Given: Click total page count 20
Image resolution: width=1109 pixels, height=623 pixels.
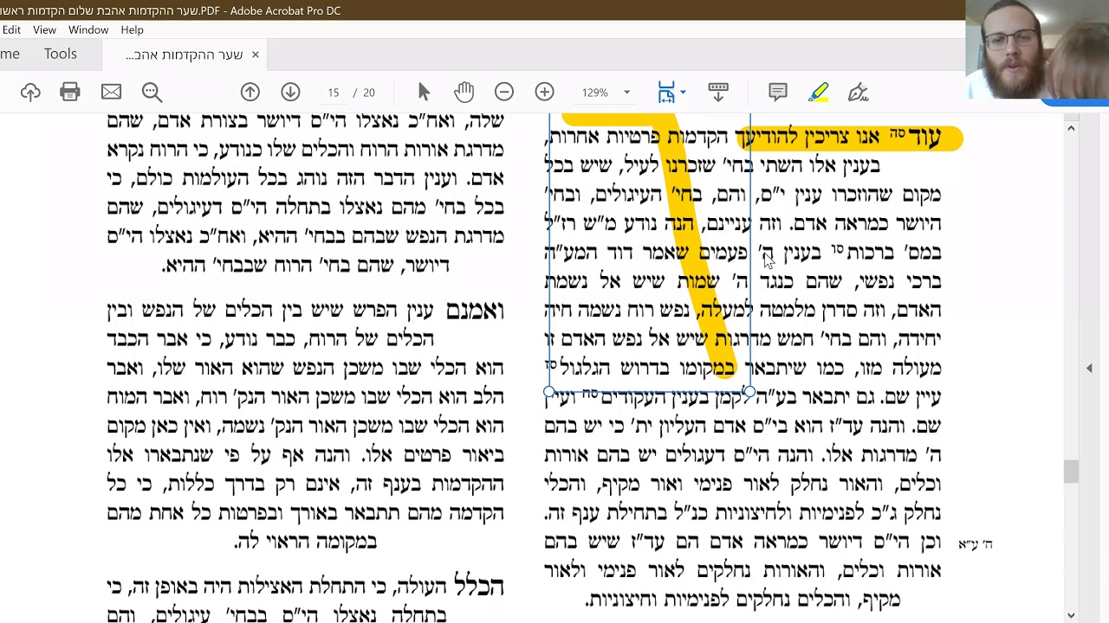Looking at the screenshot, I should point(369,93).
